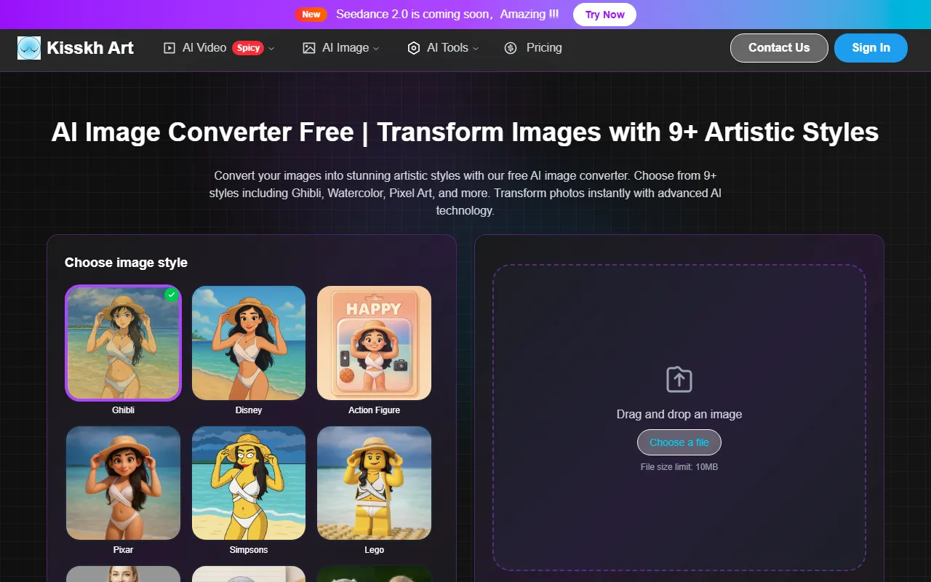Click the Choose a file button
Screen dimensions: 931x582
(x=679, y=442)
